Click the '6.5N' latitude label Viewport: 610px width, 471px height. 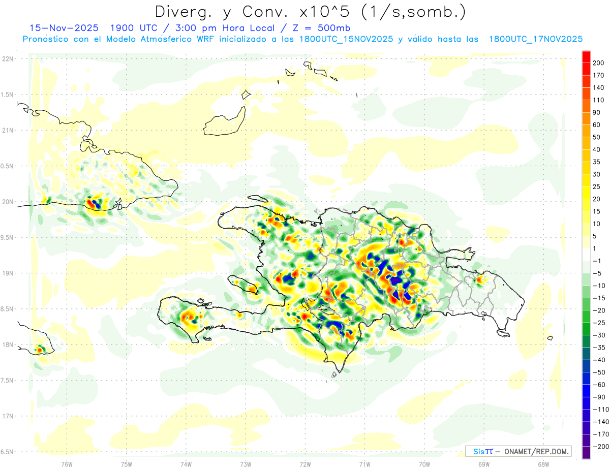[x=7, y=452]
